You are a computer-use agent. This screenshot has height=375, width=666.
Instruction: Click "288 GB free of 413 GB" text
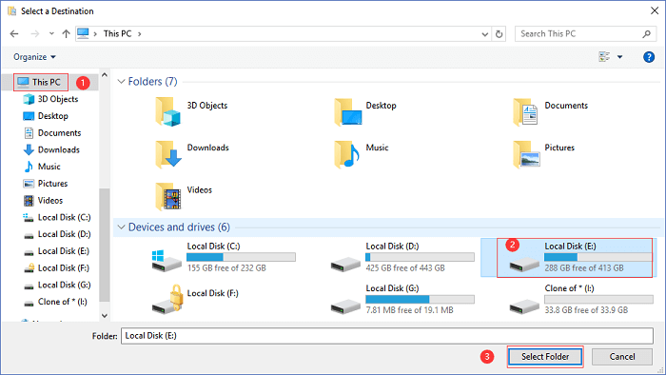click(584, 268)
